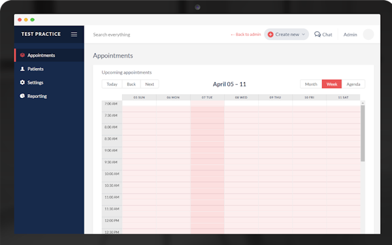Click the 10:00 AM time label
392x245 pixels.
pos(112,174)
